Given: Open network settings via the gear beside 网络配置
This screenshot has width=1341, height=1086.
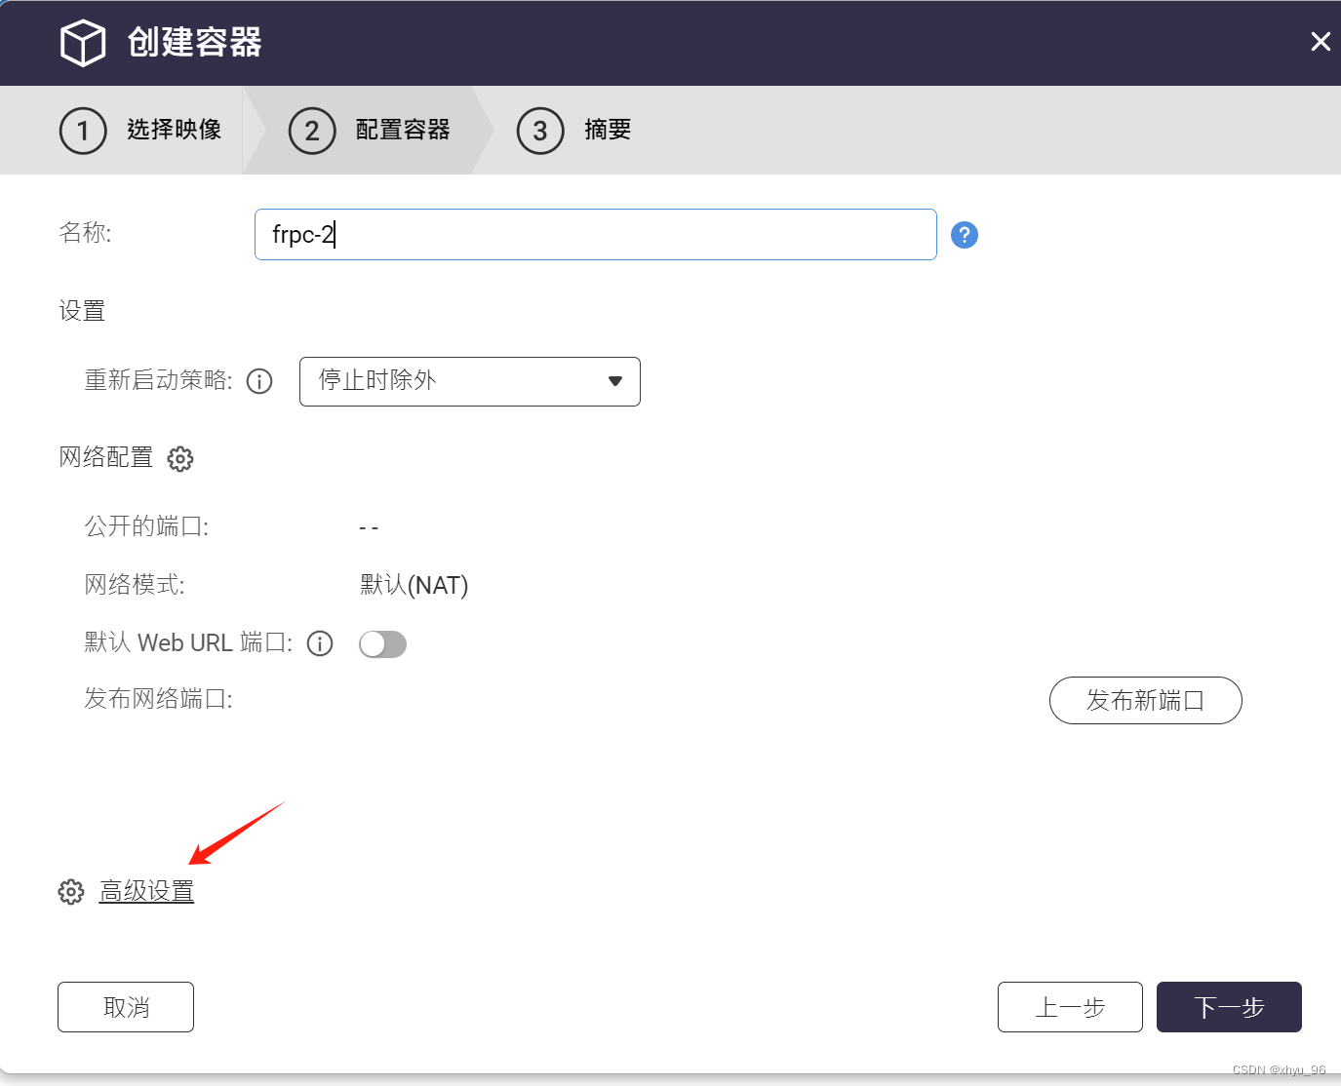Looking at the screenshot, I should 180,458.
